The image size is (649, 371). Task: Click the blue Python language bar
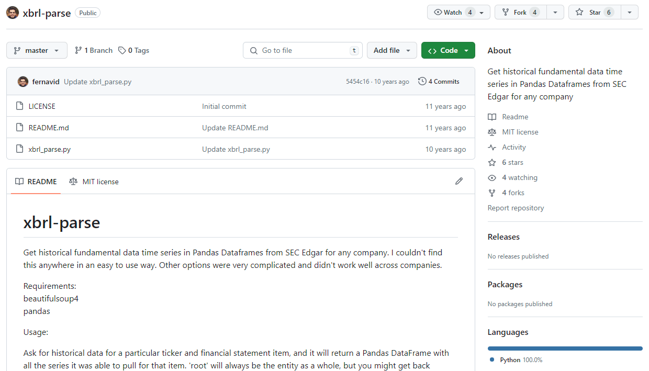[565, 348]
